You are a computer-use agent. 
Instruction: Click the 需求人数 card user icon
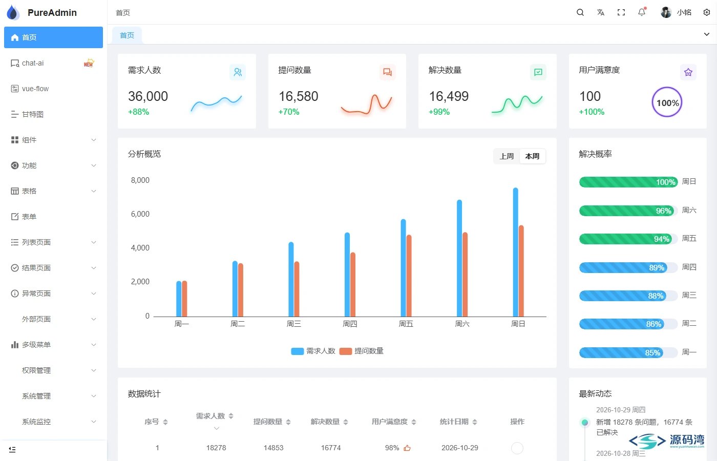tap(238, 72)
